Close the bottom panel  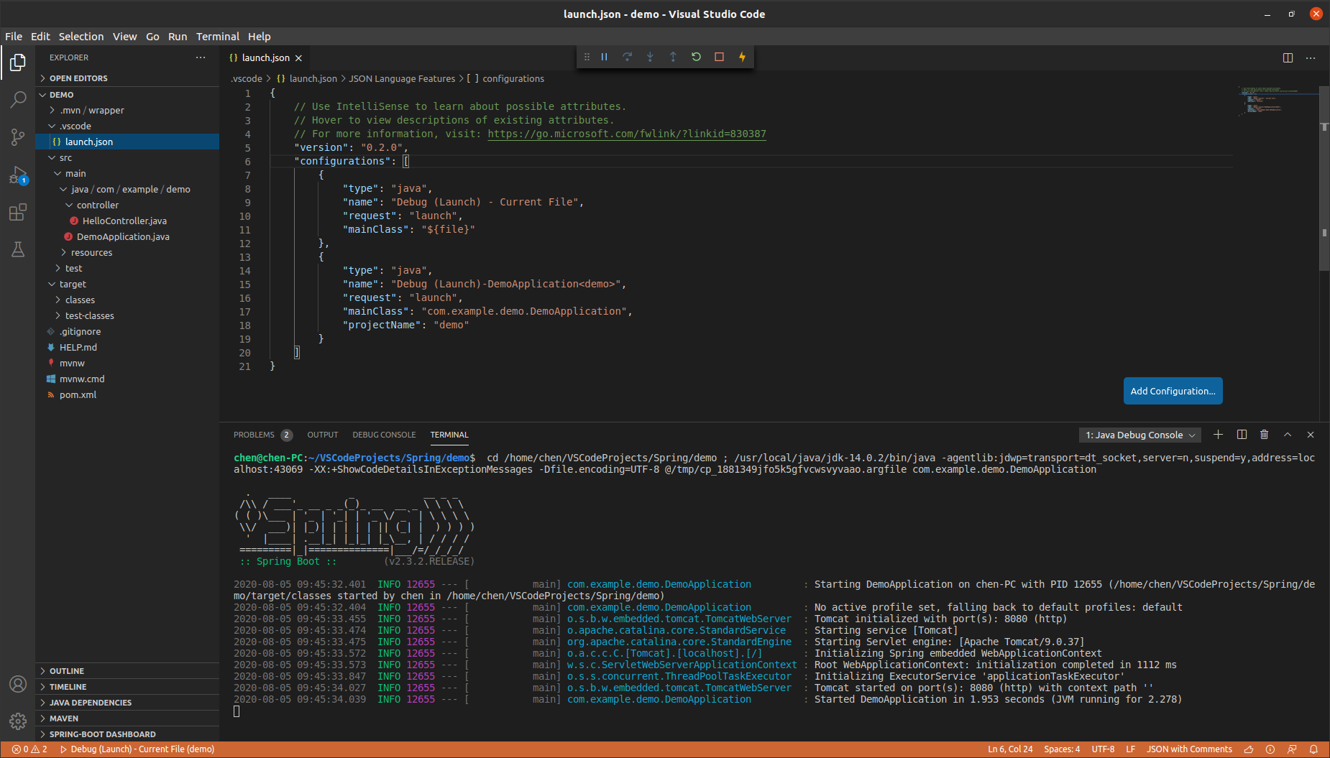click(x=1311, y=435)
